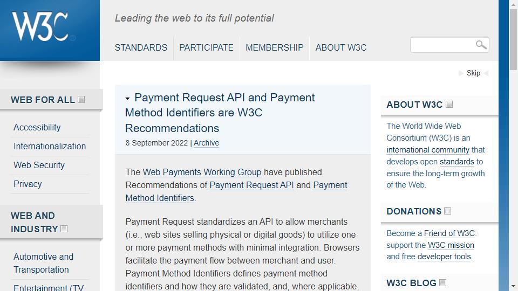
Task: Open the Accessibility sidebar link
Action: coord(37,127)
